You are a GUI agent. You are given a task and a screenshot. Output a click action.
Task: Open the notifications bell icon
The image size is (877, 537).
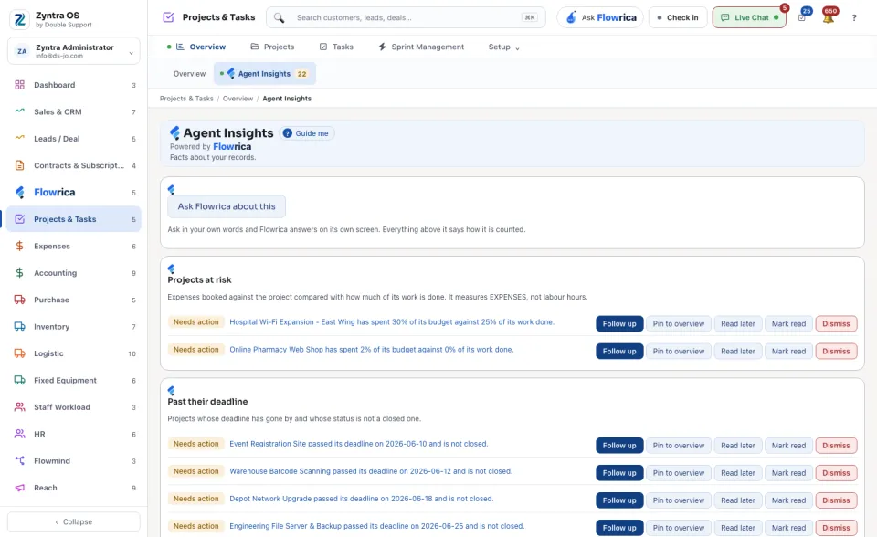[x=829, y=18]
